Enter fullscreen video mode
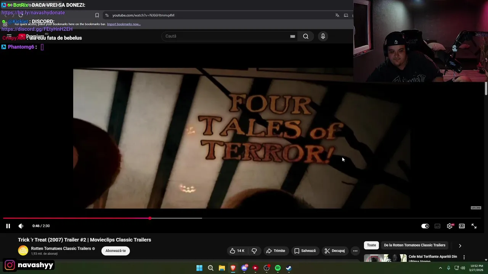This screenshot has height=274, width=488. click(474, 226)
